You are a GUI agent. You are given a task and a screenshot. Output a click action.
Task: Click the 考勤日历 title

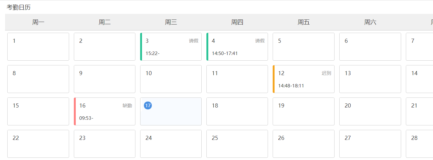point(19,8)
